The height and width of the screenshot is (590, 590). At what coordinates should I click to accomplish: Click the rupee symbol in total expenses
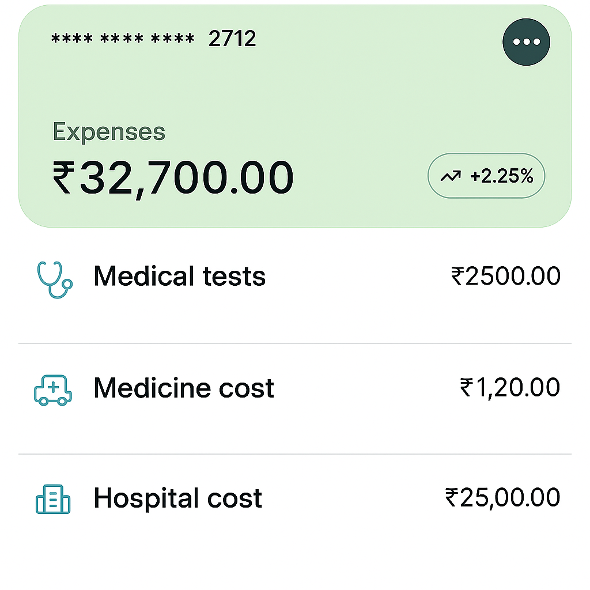(62, 177)
